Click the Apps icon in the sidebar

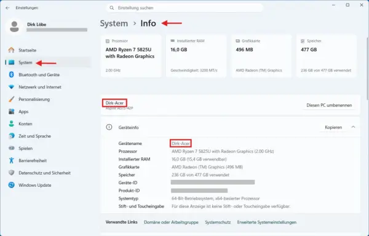11,111
